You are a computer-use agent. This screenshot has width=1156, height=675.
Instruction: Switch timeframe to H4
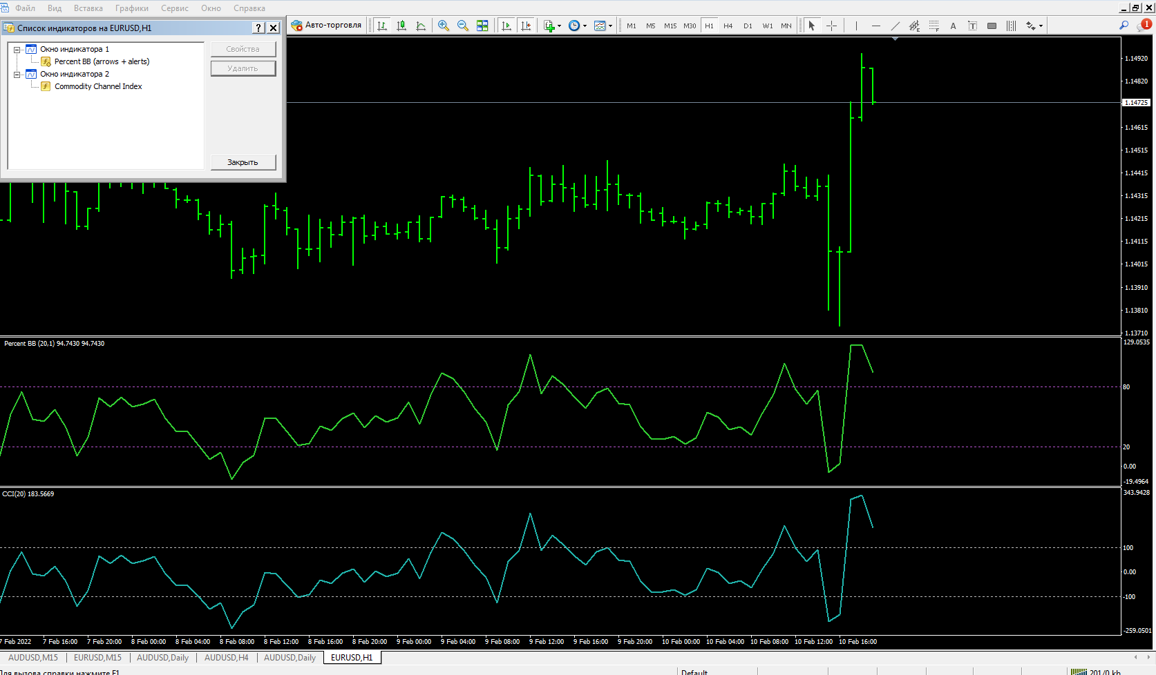point(728,26)
